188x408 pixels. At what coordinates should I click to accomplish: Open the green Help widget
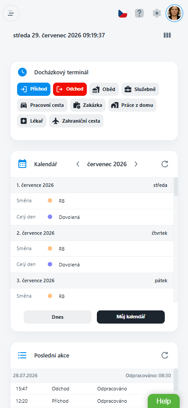pos(163,401)
